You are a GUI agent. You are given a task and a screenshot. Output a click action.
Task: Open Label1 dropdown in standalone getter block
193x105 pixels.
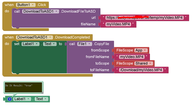[22, 99]
